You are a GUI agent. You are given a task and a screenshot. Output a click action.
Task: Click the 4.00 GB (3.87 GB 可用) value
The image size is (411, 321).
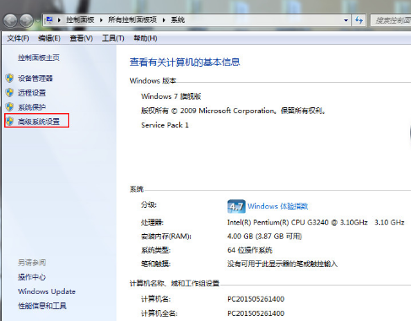click(x=264, y=237)
